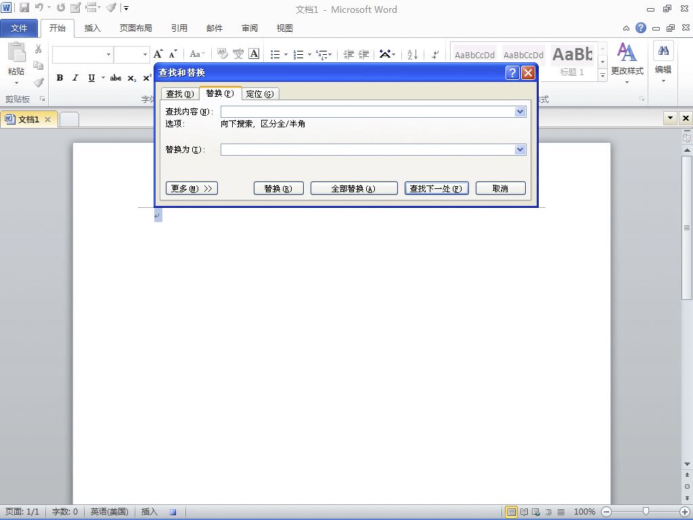Click the Cut scissors icon
693x520 pixels.
pos(39,49)
